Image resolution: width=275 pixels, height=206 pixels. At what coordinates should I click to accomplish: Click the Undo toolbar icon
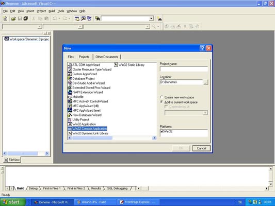point(55,19)
